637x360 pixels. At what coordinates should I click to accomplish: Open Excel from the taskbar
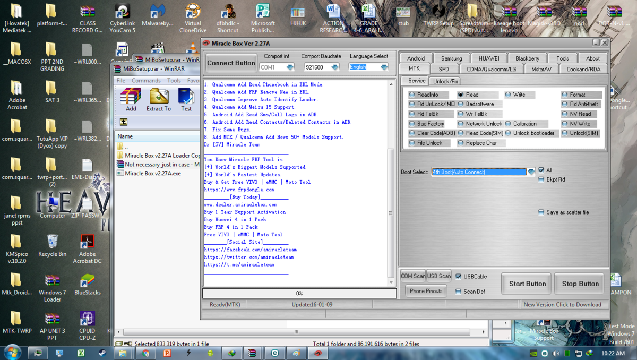click(x=81, y=353)
